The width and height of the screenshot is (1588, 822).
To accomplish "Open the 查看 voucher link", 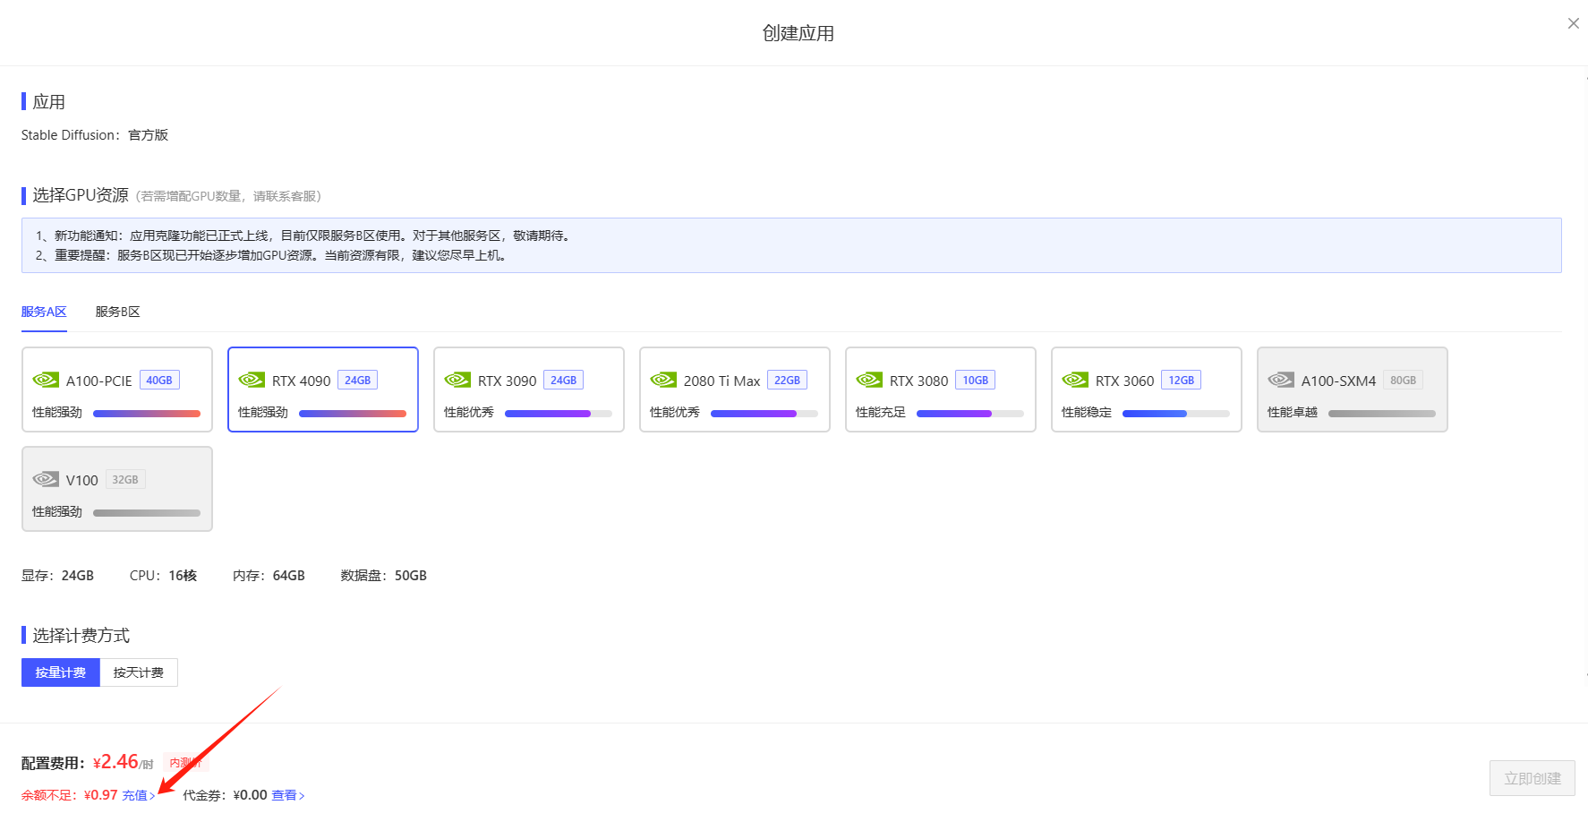I will (288, 795).
